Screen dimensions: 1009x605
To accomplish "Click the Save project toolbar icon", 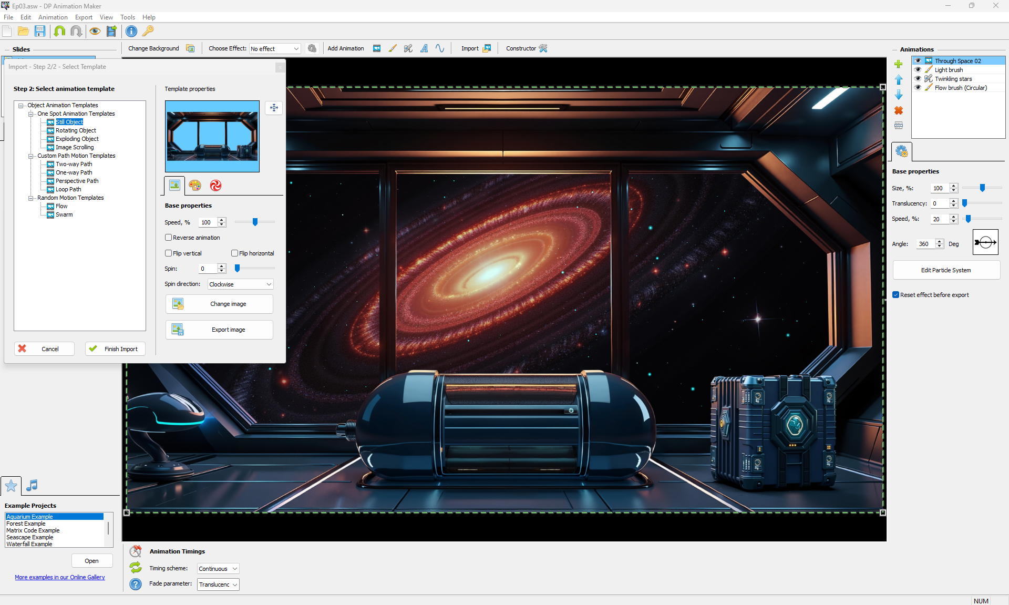I will click(40, 32).
